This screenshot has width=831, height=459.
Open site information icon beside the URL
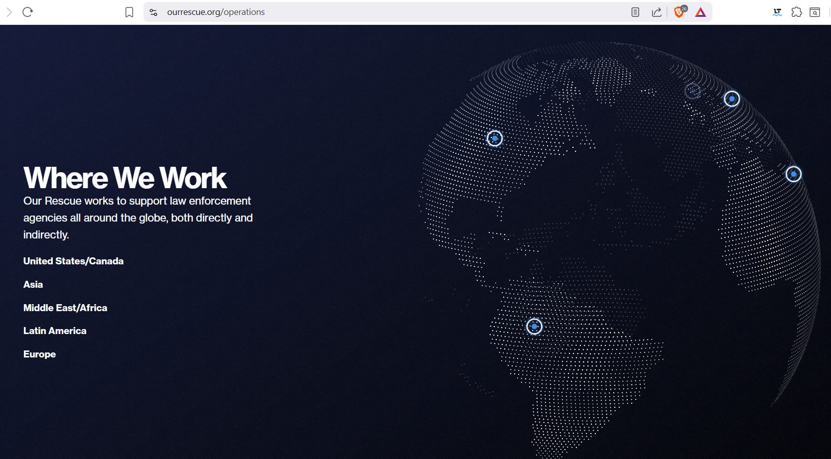point(153,12)
